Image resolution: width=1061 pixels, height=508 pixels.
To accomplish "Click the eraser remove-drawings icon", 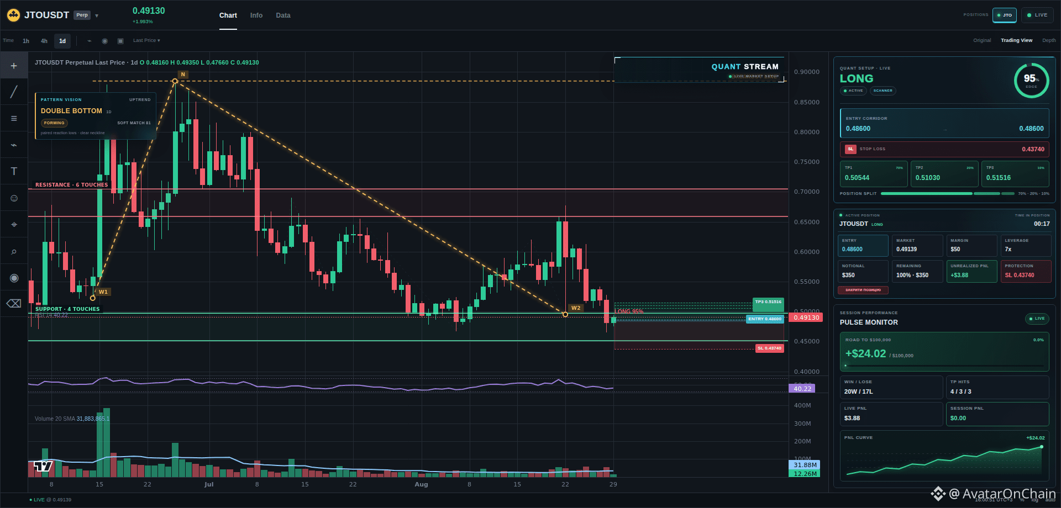I will pyautogui.click(x=14, y=303).
